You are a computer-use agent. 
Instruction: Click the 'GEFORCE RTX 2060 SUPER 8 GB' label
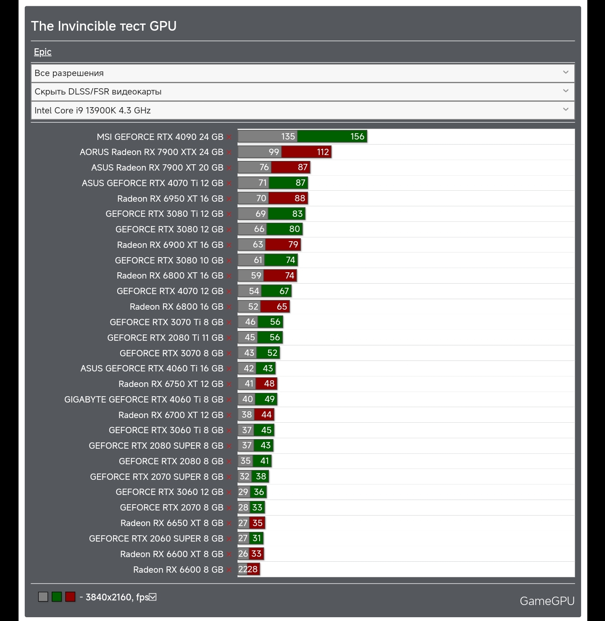click(x=156, y=539)
